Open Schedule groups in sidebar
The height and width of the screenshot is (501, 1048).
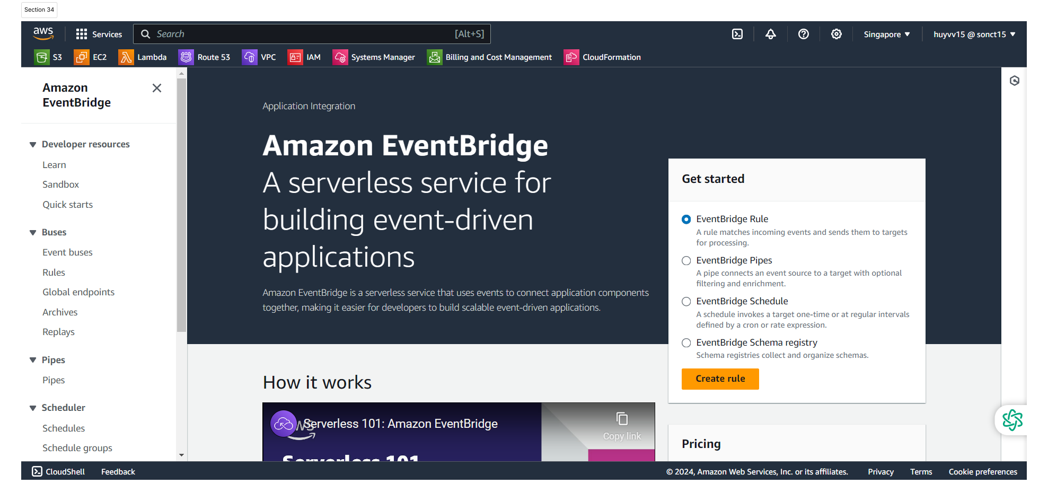tap(77, 448)
